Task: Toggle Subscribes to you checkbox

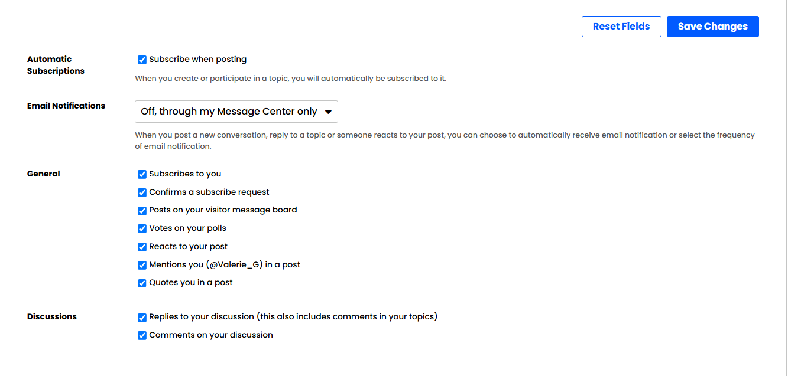Action: tap(142, 174)
